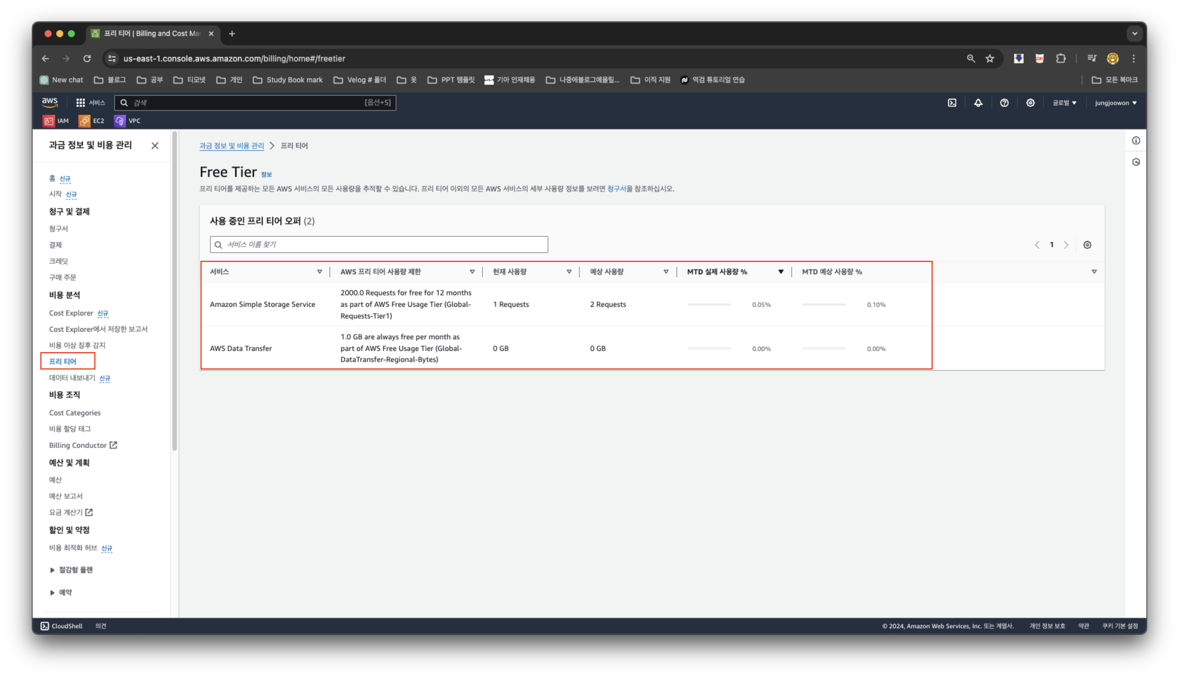The image size is (1179, 677).
Task: Click the Amazon Simple Storage Service row text
Action: coord(262,305)
